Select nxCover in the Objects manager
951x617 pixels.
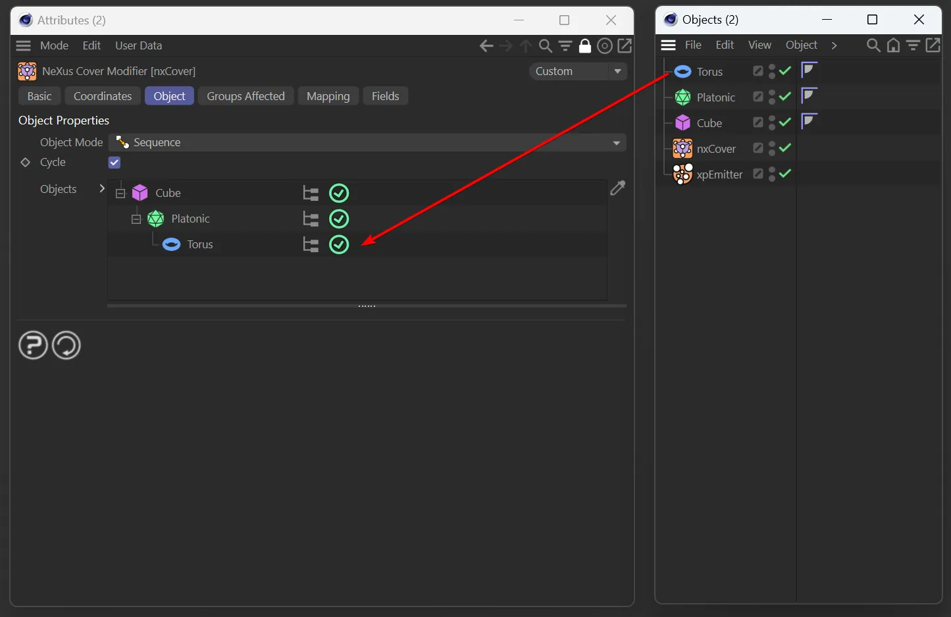tap(715, 149)
